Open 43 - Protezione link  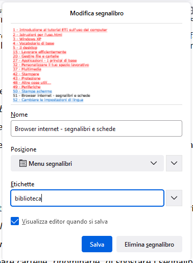click(27, 78)
